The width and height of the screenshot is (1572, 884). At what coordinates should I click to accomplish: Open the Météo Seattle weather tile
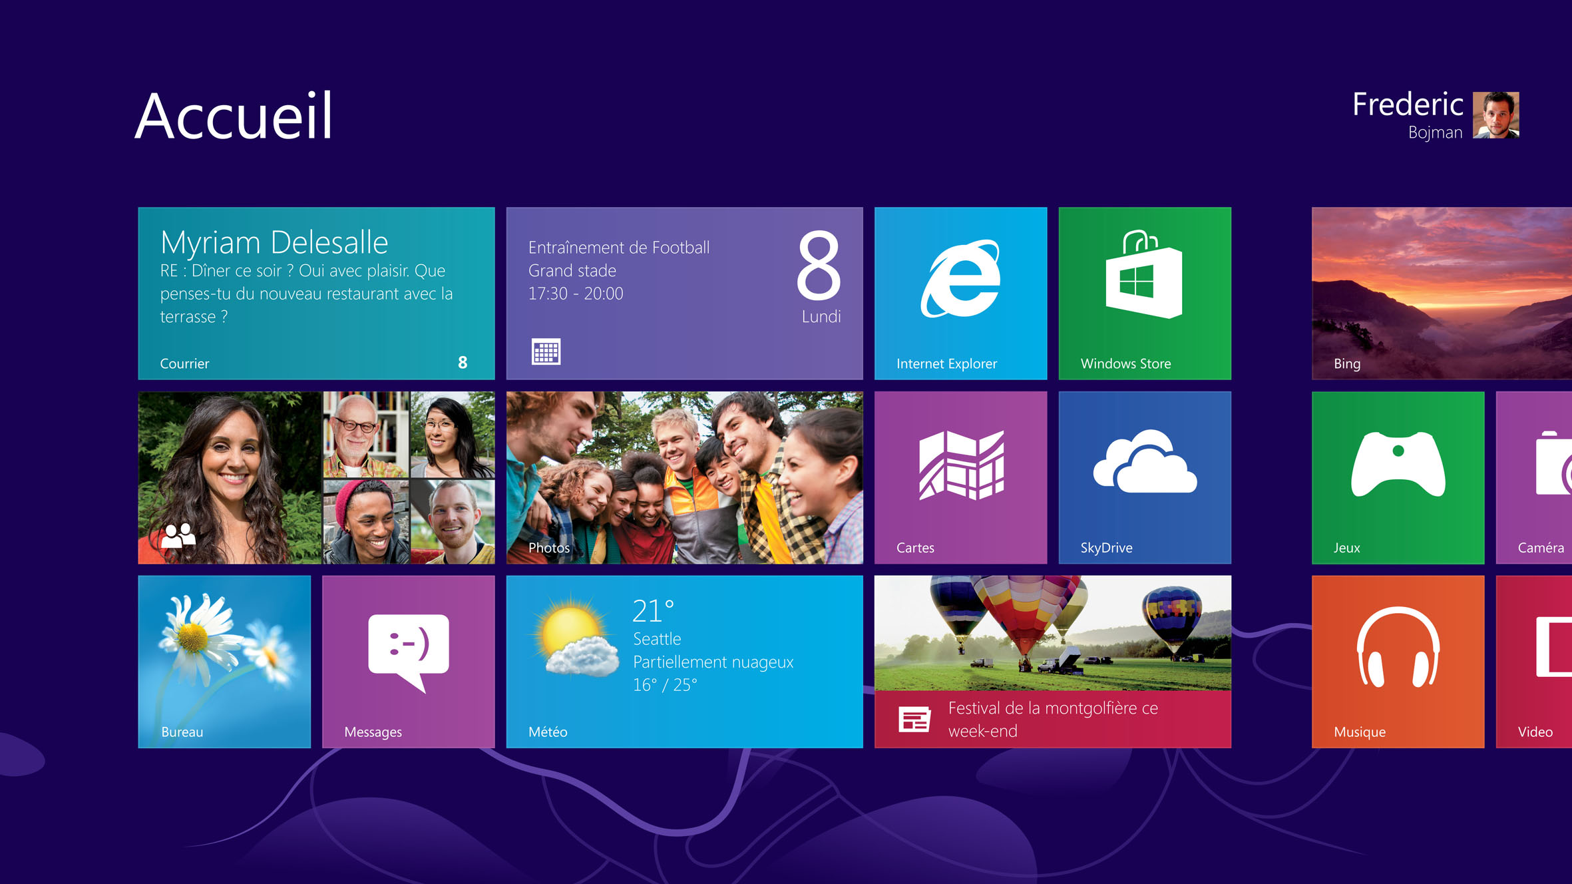[684, 661]
